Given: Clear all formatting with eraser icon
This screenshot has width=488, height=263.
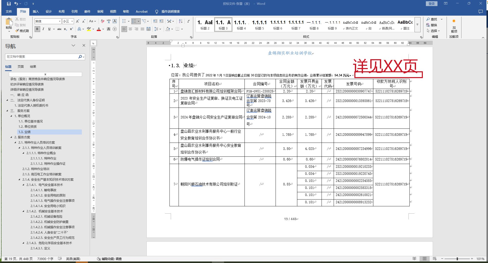Looking at the screenshot, I should [x=103, y=21].
